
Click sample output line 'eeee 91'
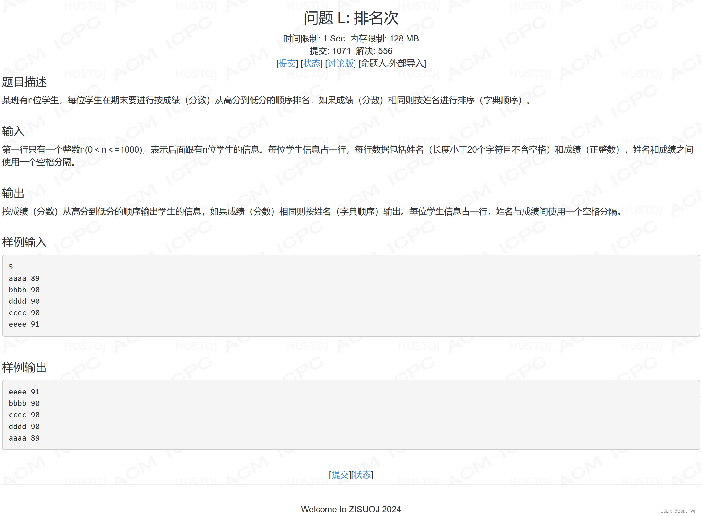point(24,392)
